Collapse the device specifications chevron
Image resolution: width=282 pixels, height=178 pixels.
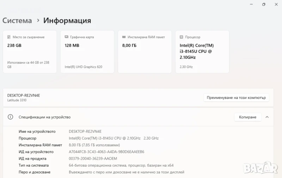267,117
